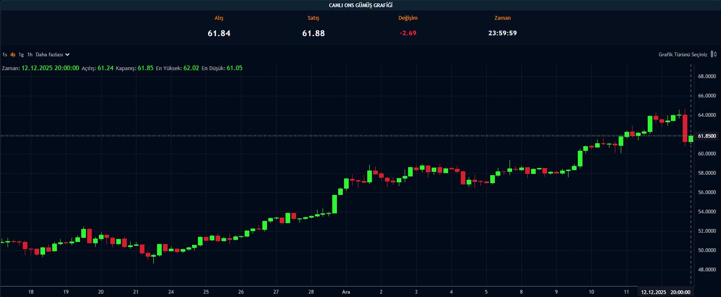Click the tall red candle at far right
Viewport: 721px width, 297px height.
click(x=685, y=128)
